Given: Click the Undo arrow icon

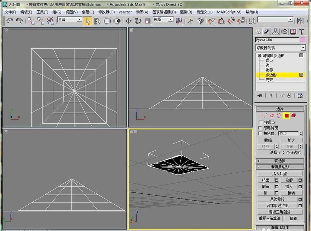Looking at the screenshot, I should (x=10, y=21).
